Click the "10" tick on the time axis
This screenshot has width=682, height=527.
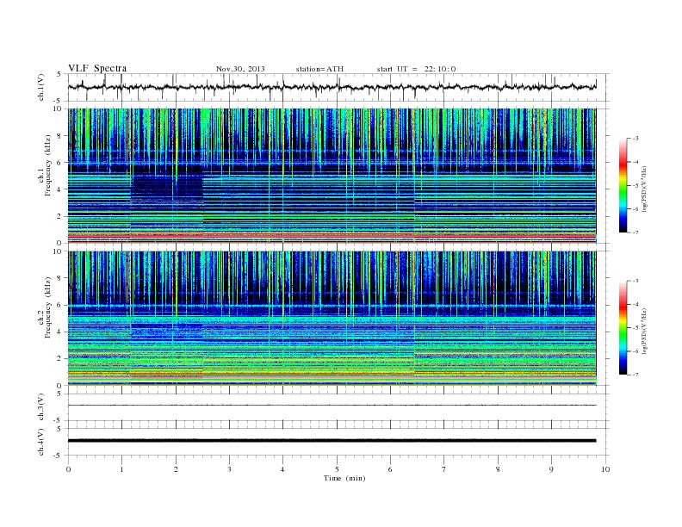click(x=605, y=469)
